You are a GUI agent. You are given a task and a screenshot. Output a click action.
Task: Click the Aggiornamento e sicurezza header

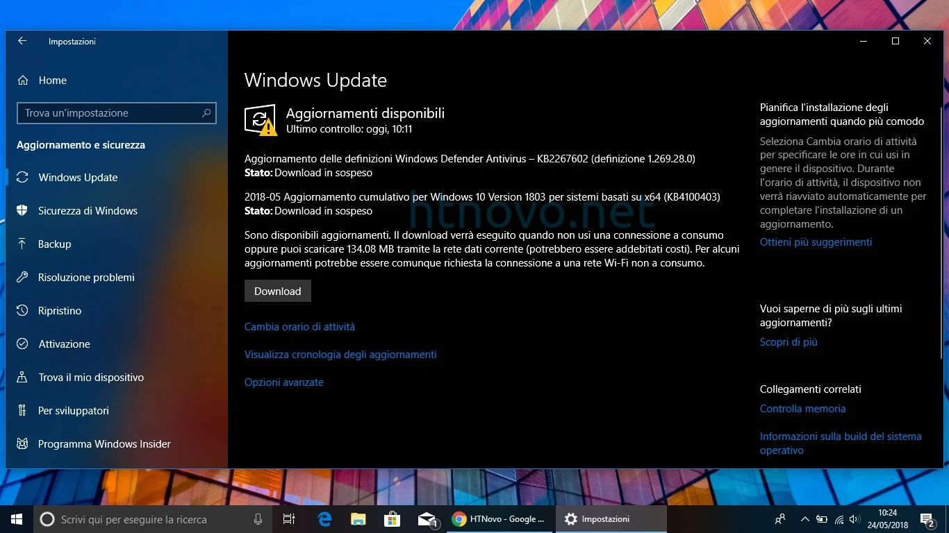81,145
